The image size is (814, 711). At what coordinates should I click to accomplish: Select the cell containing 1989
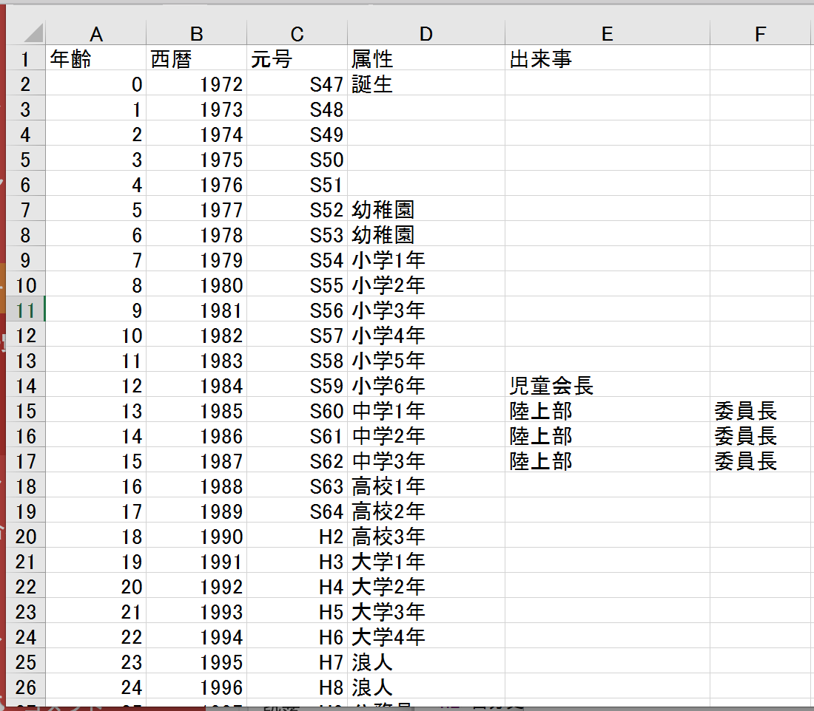196,511
